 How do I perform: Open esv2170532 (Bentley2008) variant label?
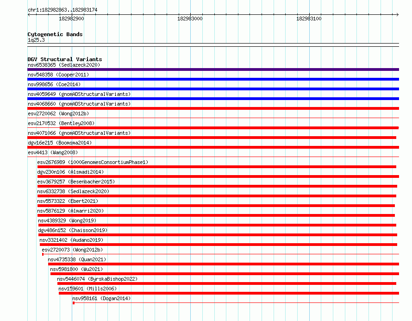tap(61, 123)
